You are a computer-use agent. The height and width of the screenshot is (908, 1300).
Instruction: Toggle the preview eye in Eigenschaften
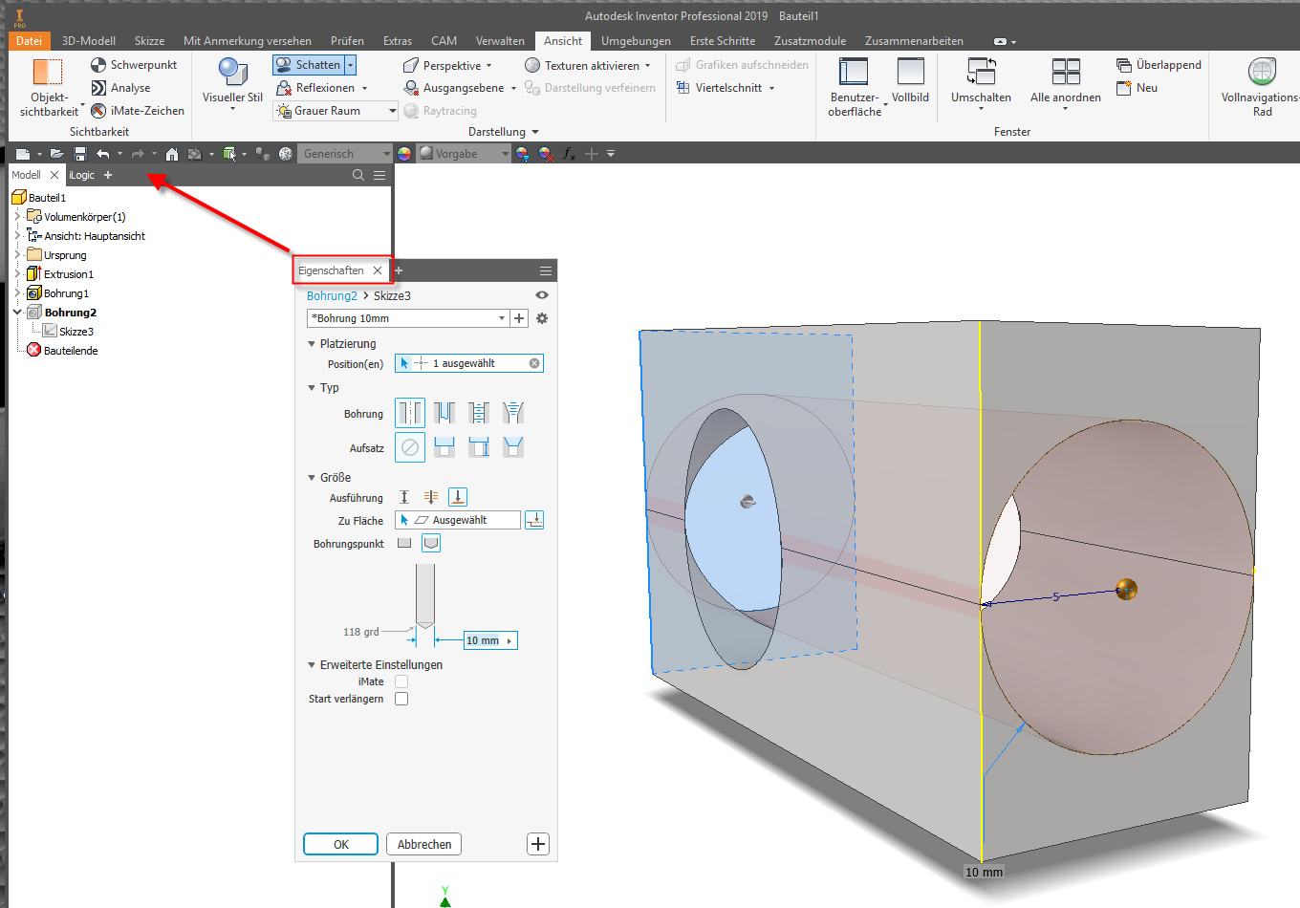(x=542, y=295)
